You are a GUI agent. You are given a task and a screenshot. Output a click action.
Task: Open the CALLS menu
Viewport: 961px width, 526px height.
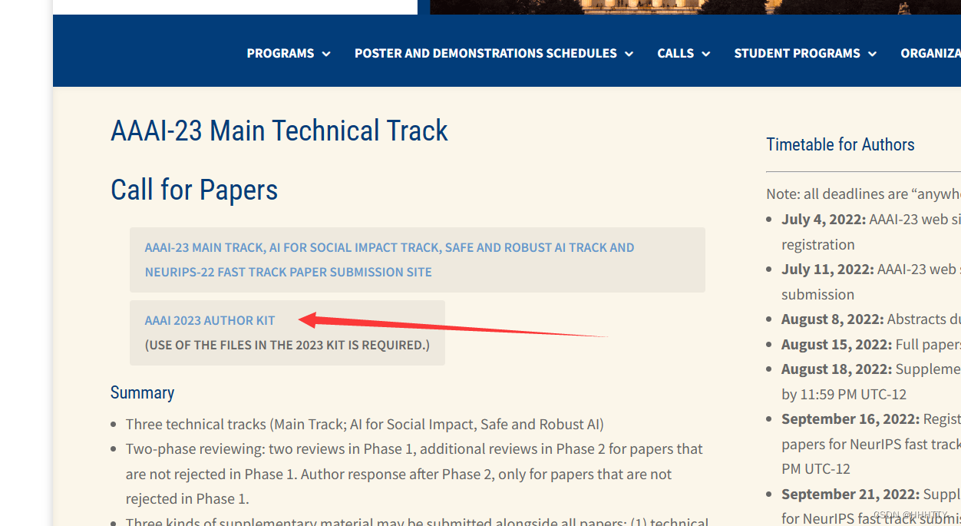tap(675, 54)
